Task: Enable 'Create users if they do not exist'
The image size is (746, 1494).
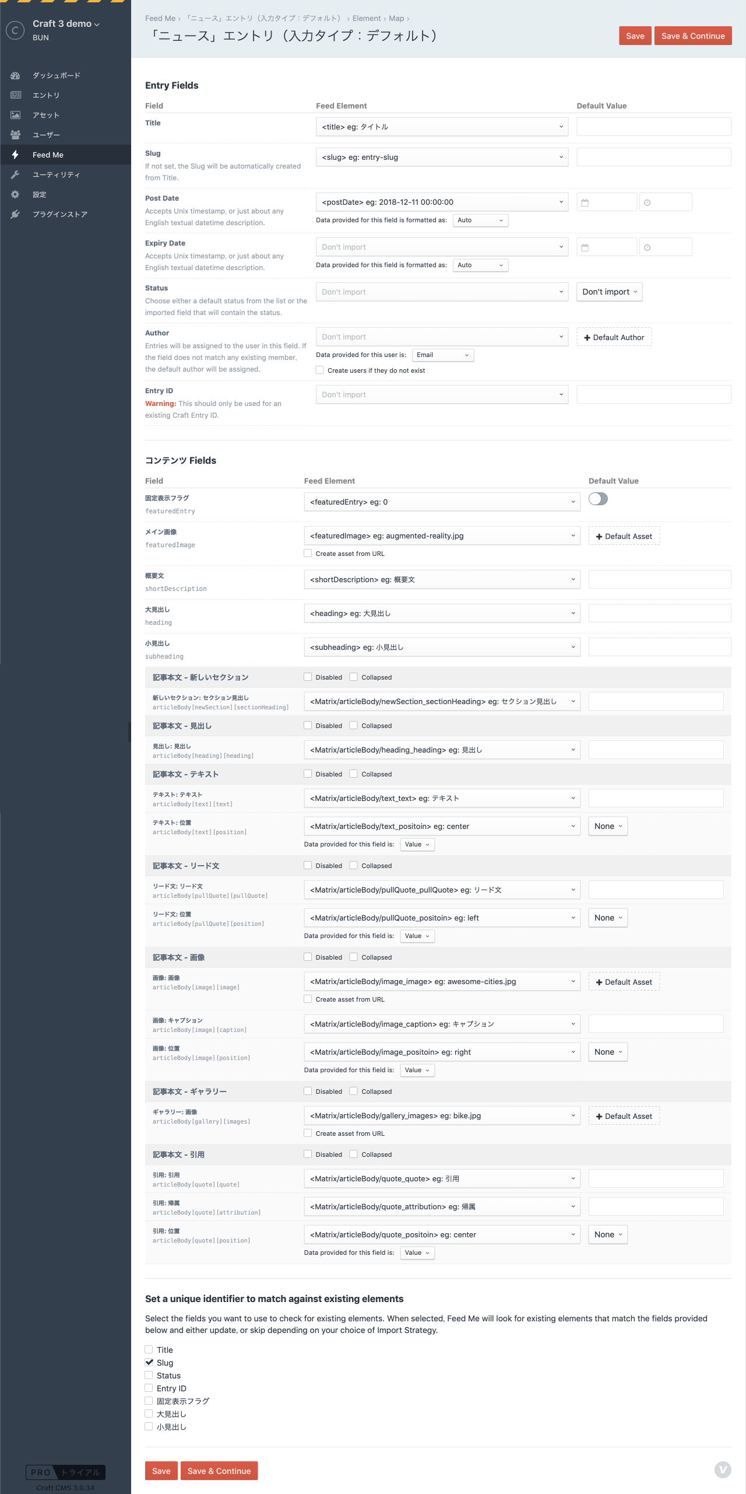Action: click(320, 370)
